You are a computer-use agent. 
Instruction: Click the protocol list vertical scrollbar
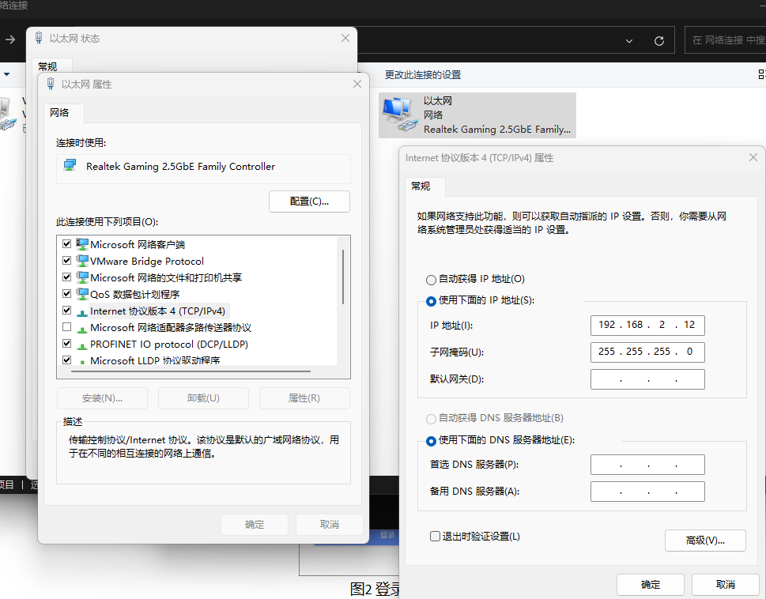click(342, 277)
